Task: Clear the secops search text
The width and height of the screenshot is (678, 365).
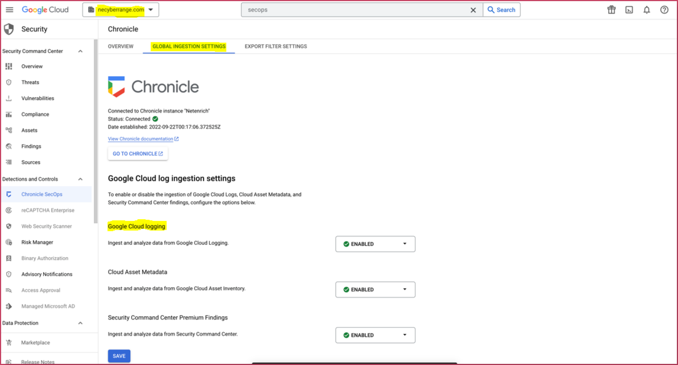Action: (473, 10)
